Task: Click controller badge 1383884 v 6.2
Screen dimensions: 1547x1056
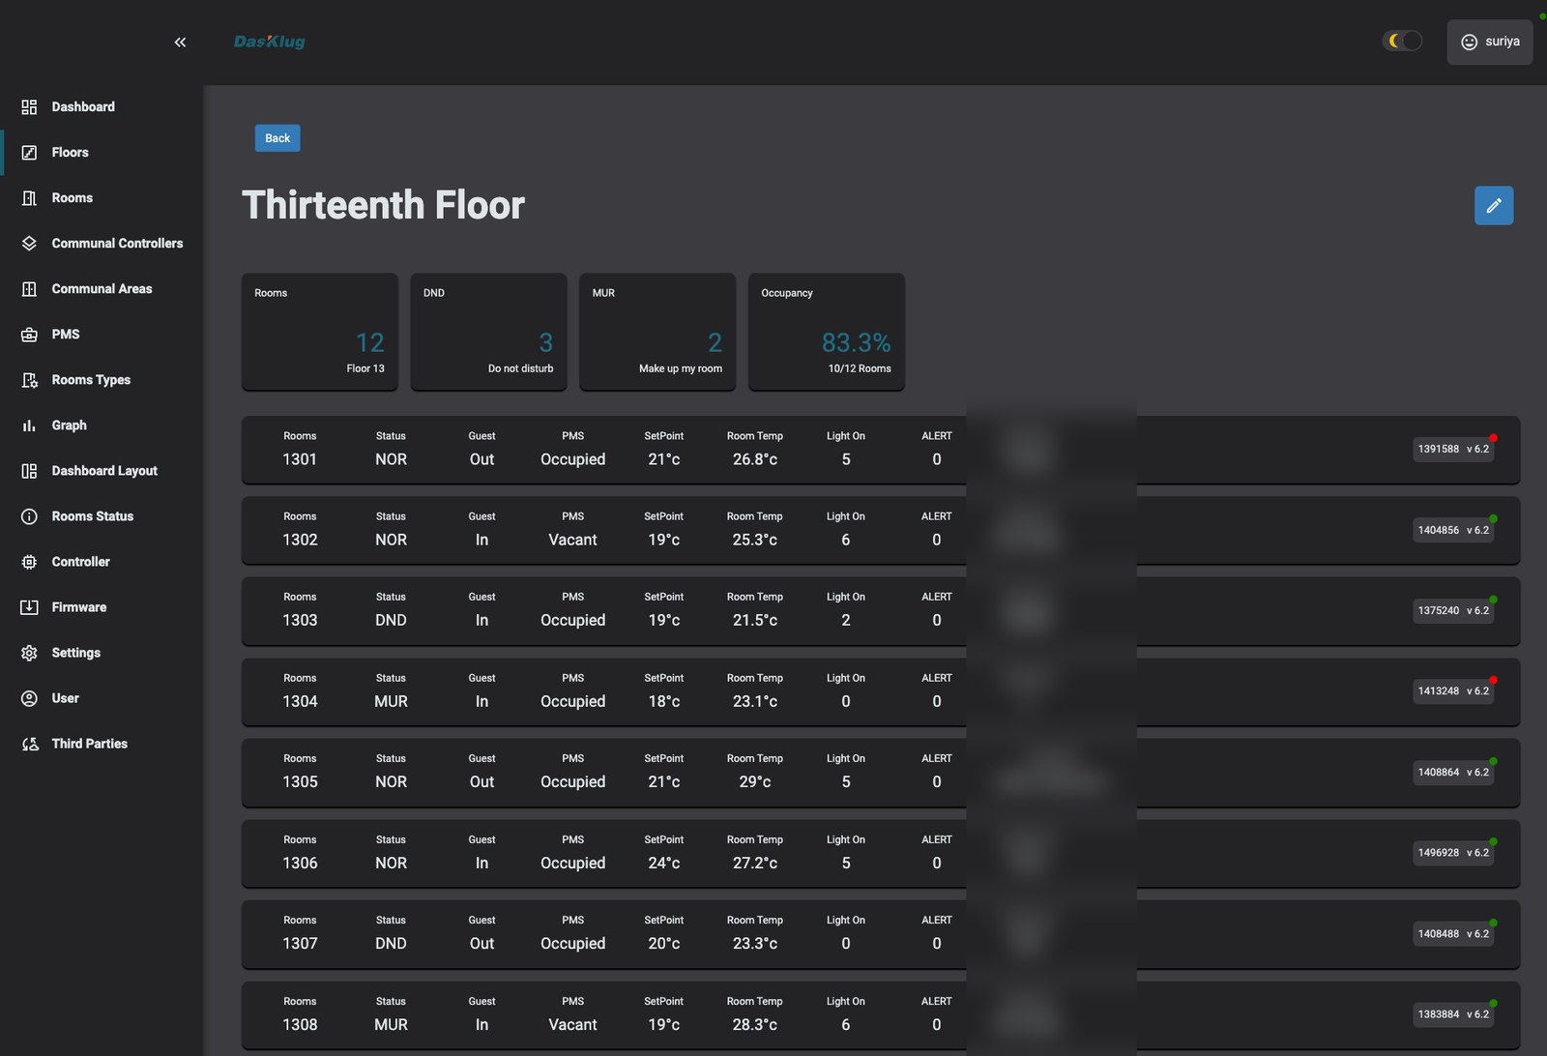Action: 1453,1014
